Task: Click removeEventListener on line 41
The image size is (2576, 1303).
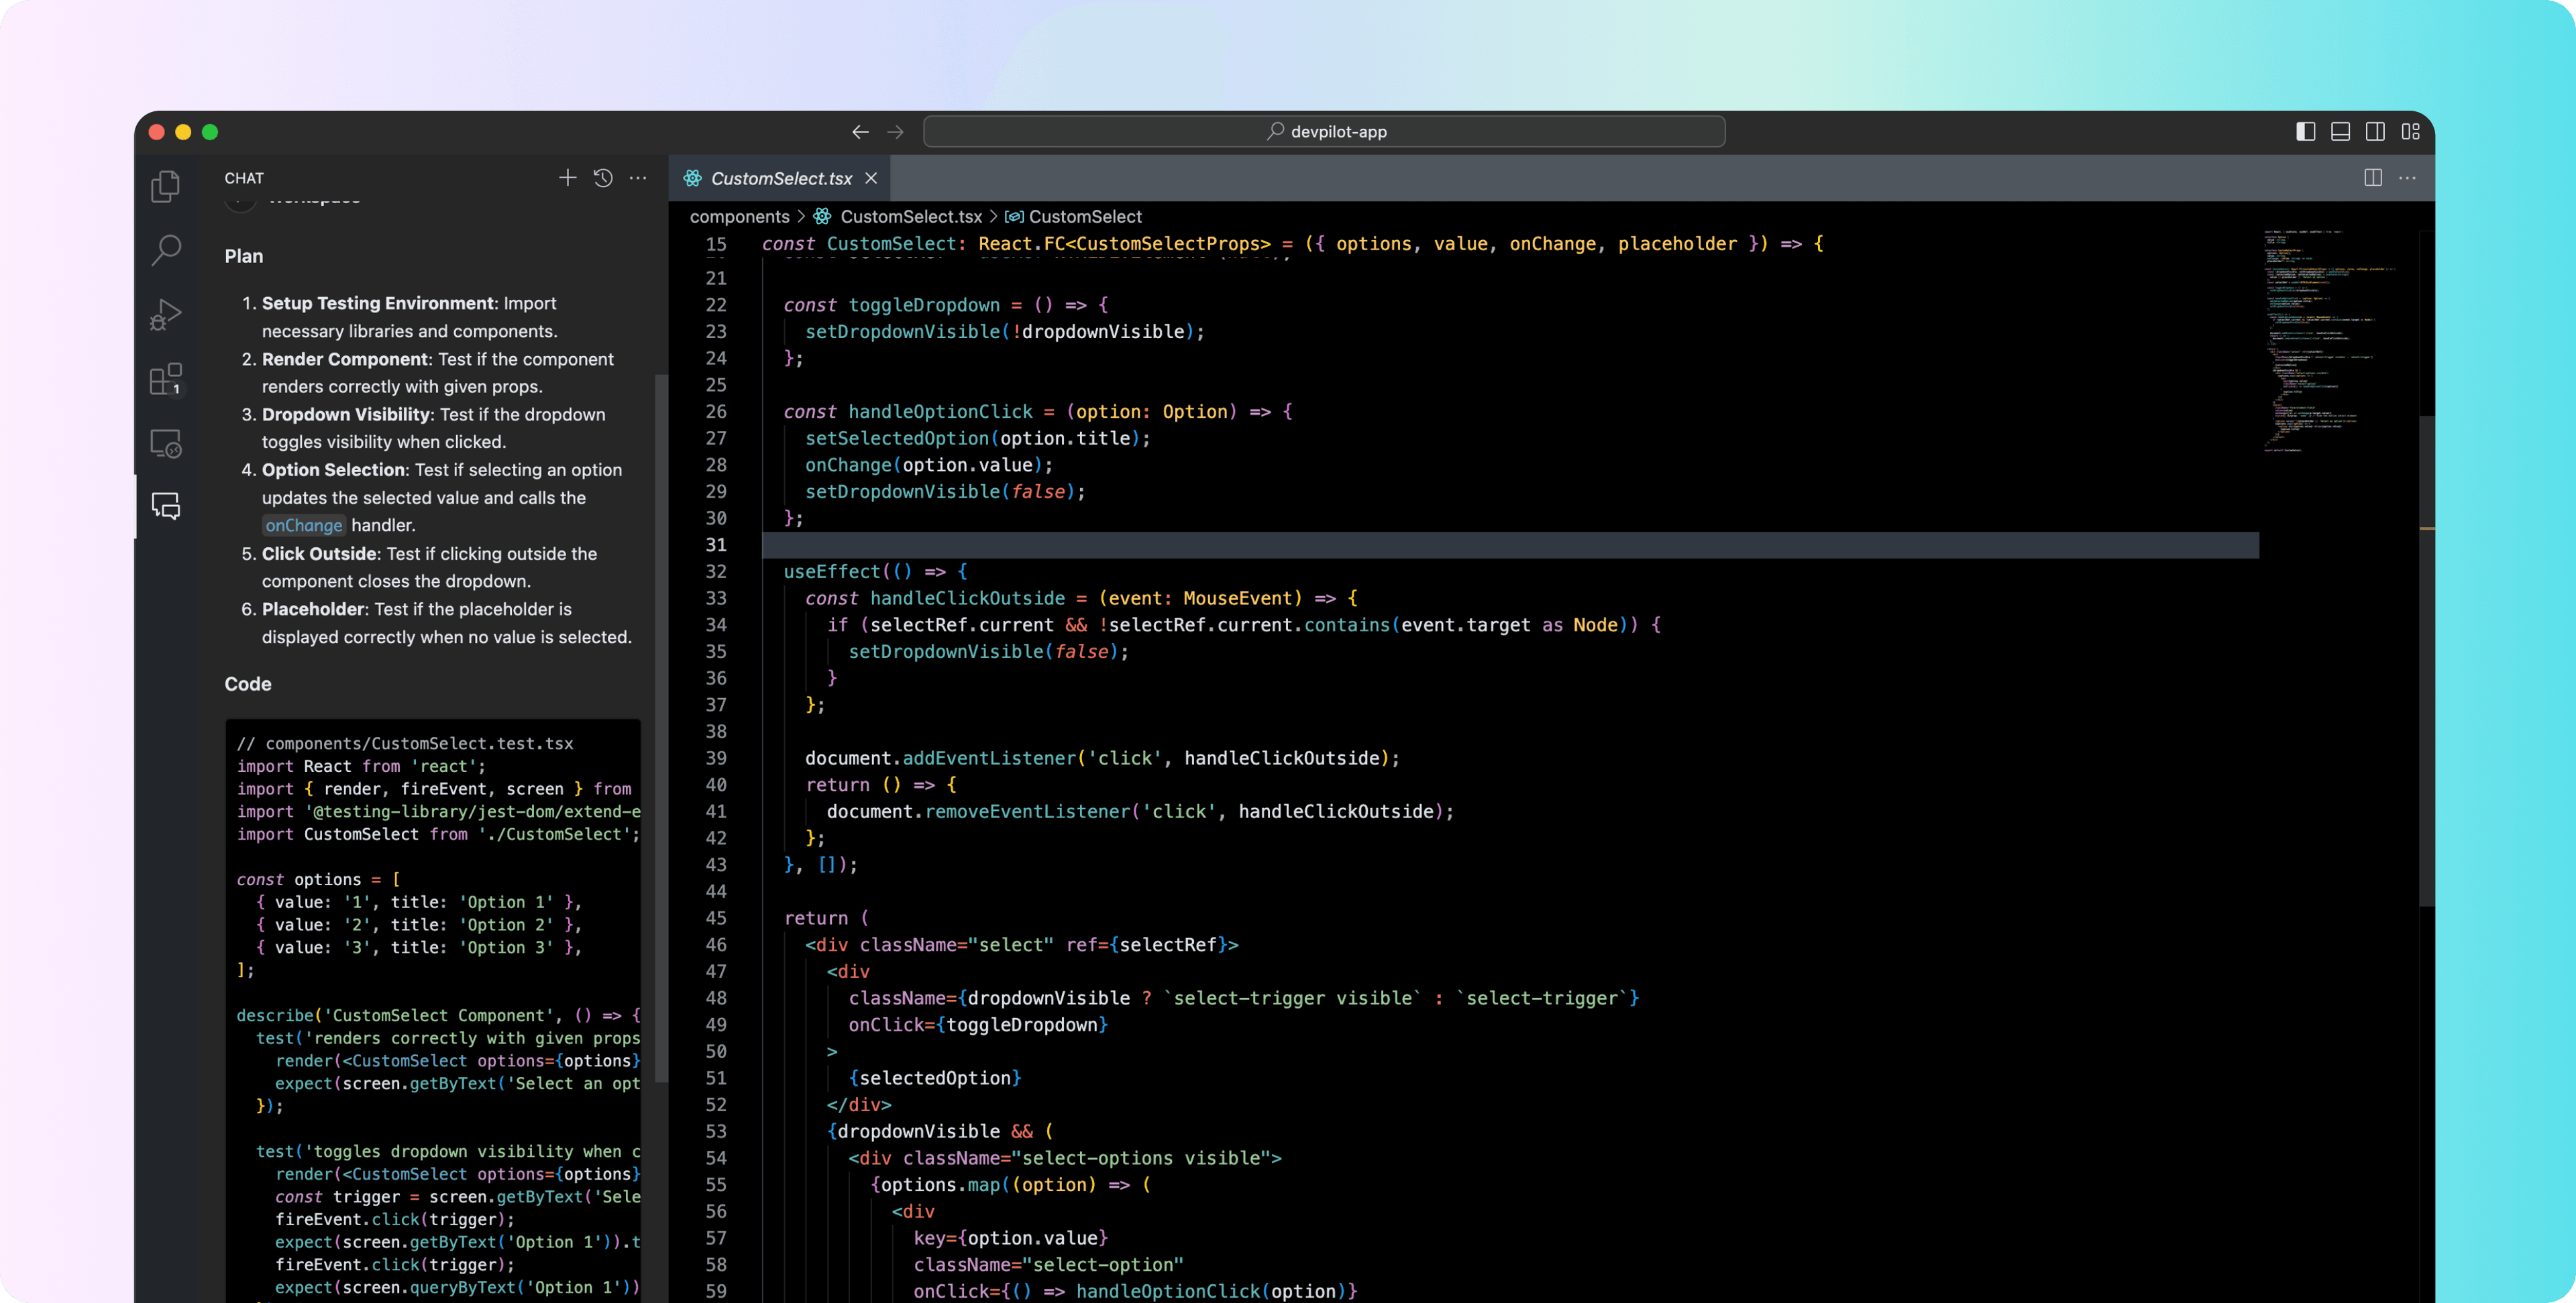Action: tap(1027, 812)
